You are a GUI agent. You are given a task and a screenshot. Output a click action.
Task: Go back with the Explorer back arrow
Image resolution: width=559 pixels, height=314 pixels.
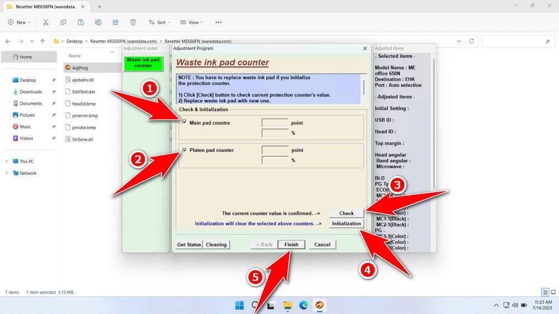tap(8, 41)
